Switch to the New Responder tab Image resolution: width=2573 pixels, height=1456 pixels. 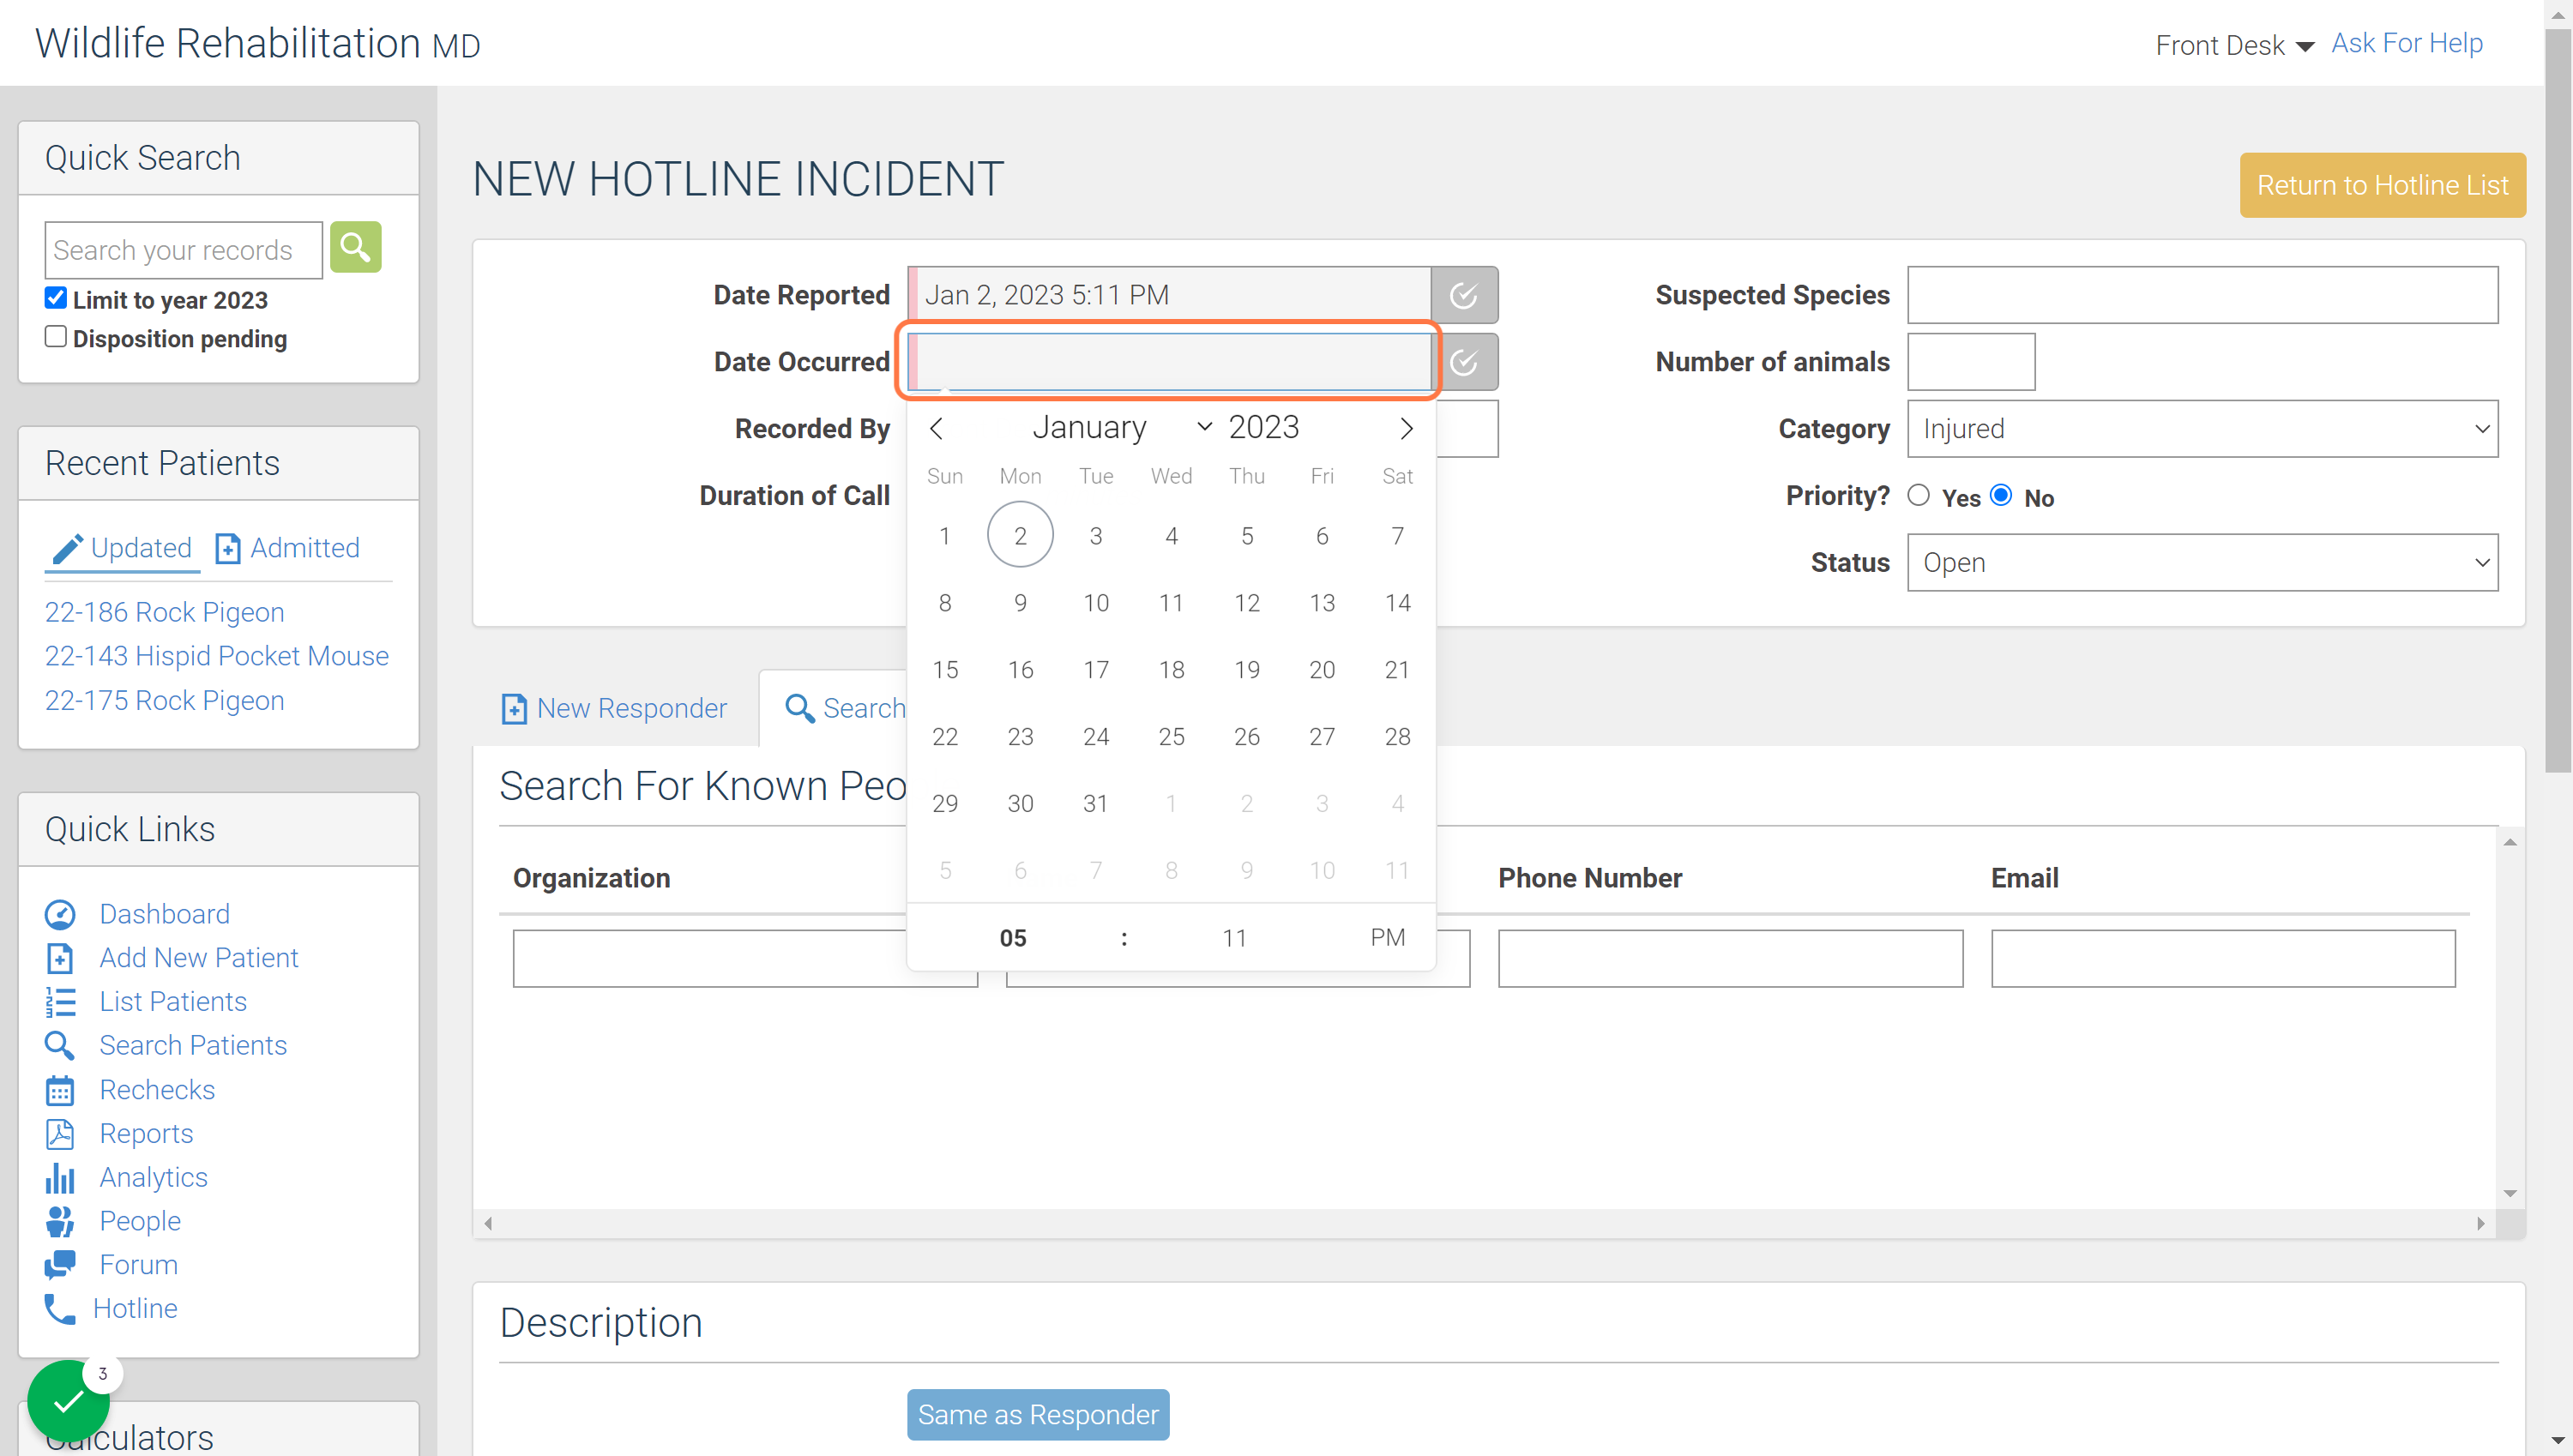tap(614, 708)
